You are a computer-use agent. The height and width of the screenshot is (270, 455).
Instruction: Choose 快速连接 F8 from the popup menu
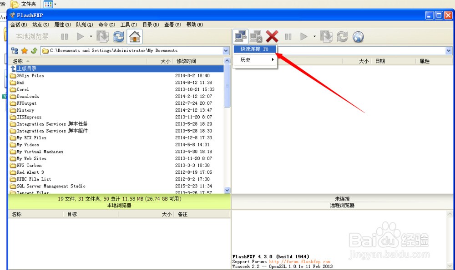point(255,49)
